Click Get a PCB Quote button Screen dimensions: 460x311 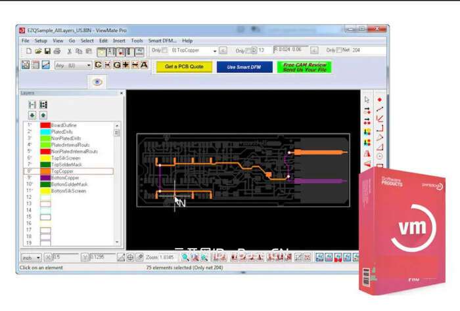pyautogui.click(x=184, y=67)
